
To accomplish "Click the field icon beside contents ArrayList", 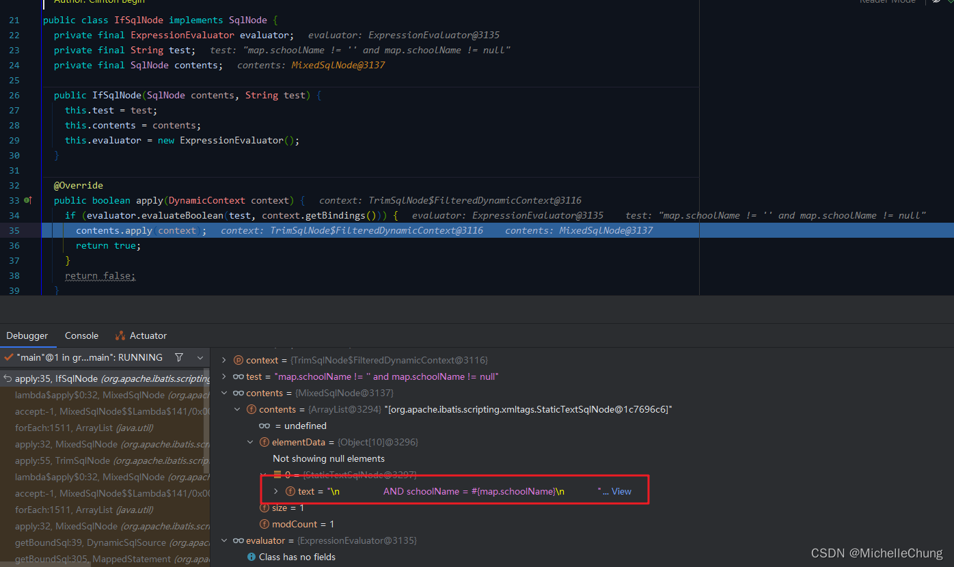I will point(251,409).
